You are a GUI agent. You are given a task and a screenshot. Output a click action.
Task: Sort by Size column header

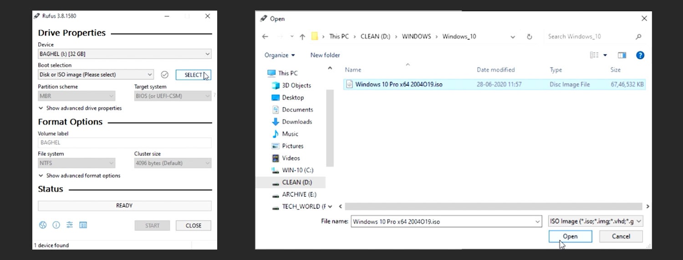[x=615, y=70]
